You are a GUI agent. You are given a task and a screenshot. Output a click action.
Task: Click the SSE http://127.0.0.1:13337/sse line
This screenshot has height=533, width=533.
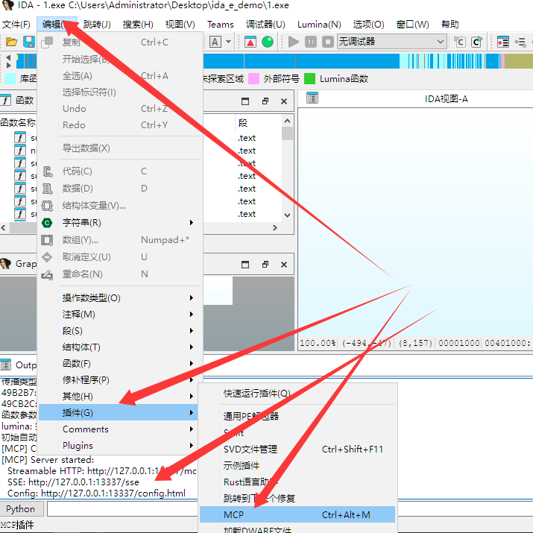point(73,482)
